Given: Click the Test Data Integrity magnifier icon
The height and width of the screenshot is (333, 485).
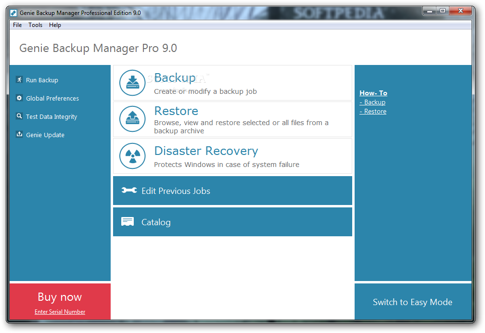Looking at the screenshot, I should [x=19, y=116].
